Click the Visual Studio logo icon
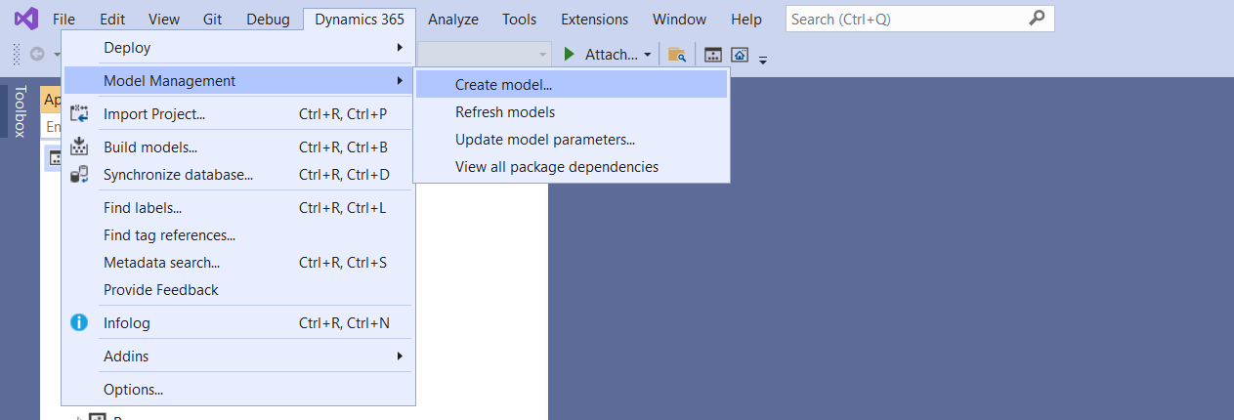The height and width of the screenshot is (420, 1234). pyautogui.click(x=25, y=19)
